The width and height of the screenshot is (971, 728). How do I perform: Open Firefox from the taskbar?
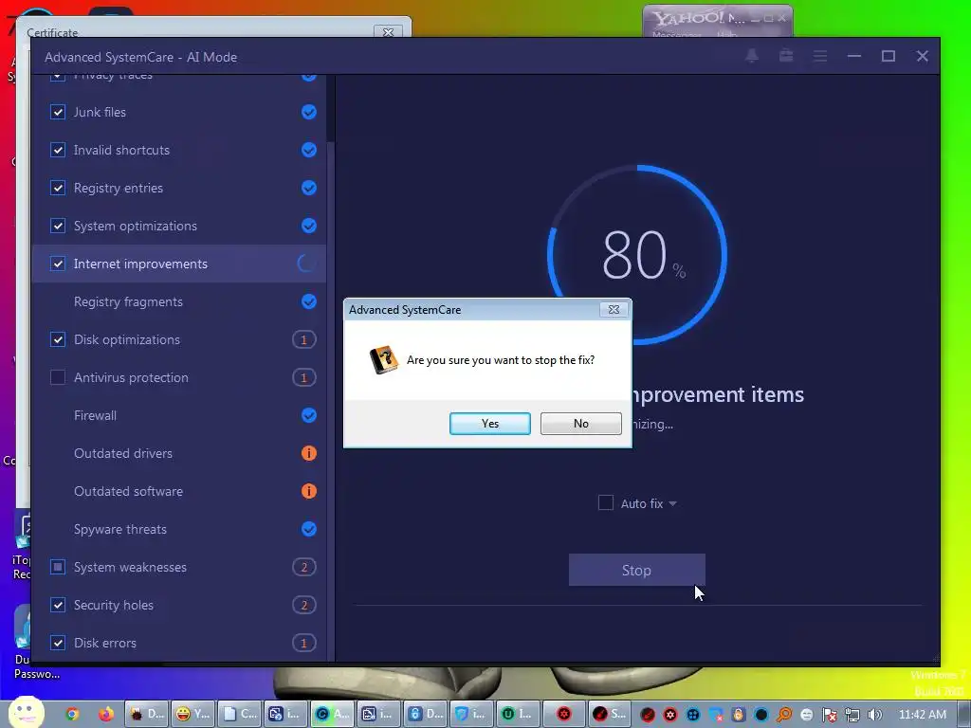[106, 714]
